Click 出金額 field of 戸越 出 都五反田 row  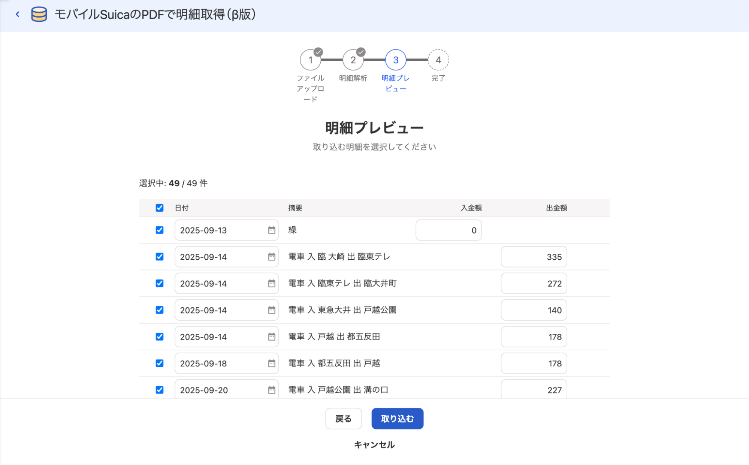[x=534, y=336]
